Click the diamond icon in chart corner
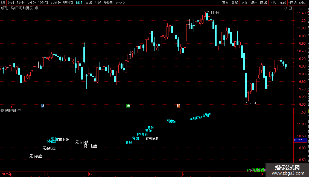Image resolution: width=309 pixels, height=177 pixels. 285,8
